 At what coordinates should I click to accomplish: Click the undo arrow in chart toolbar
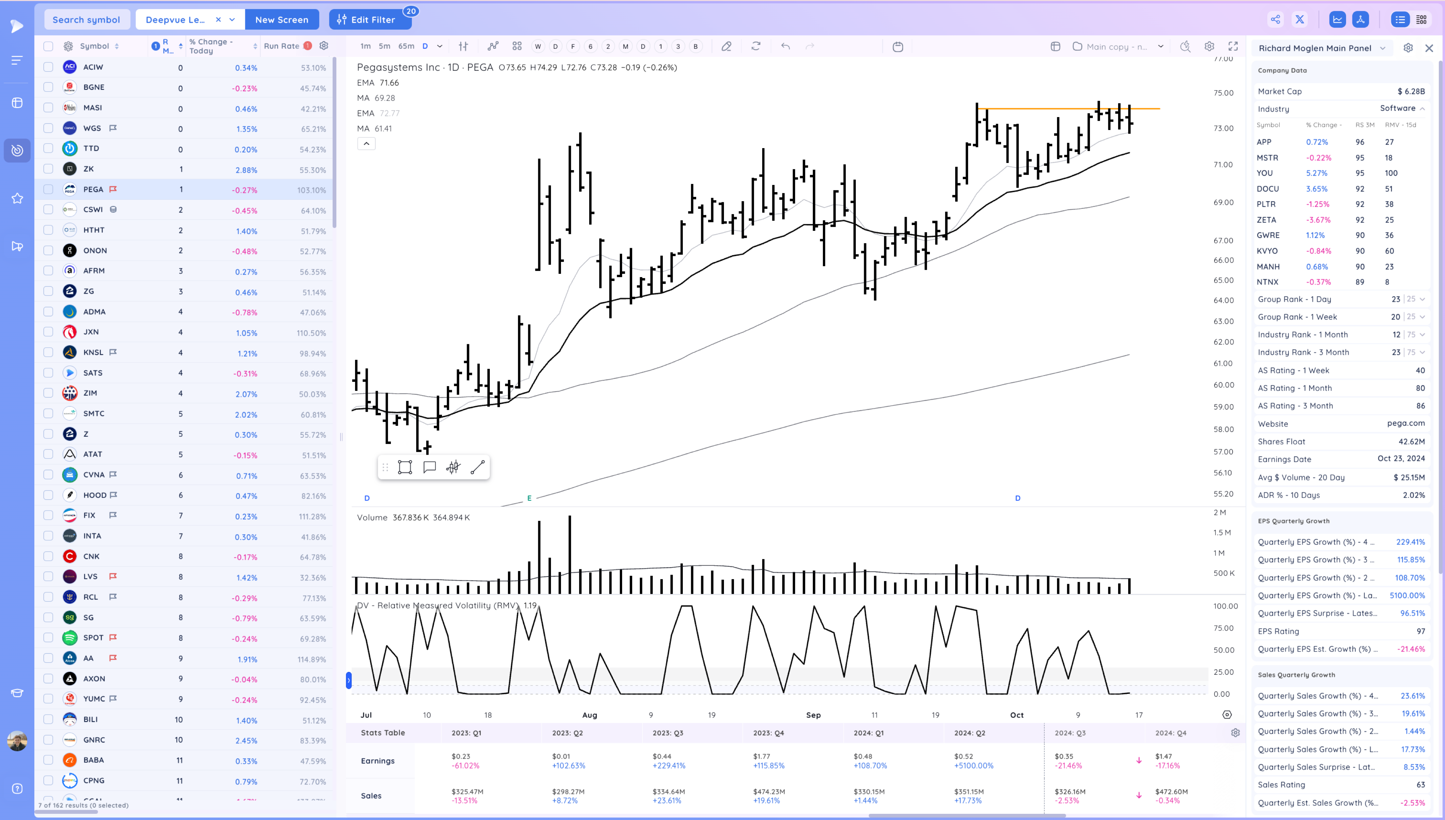tap(785, 46)
